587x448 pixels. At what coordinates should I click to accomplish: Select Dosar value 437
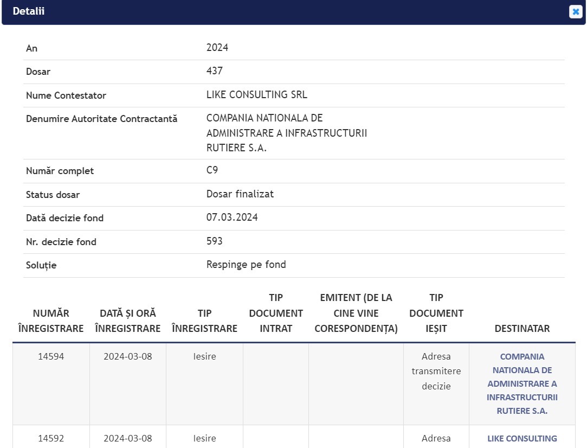tap(215, 71)
